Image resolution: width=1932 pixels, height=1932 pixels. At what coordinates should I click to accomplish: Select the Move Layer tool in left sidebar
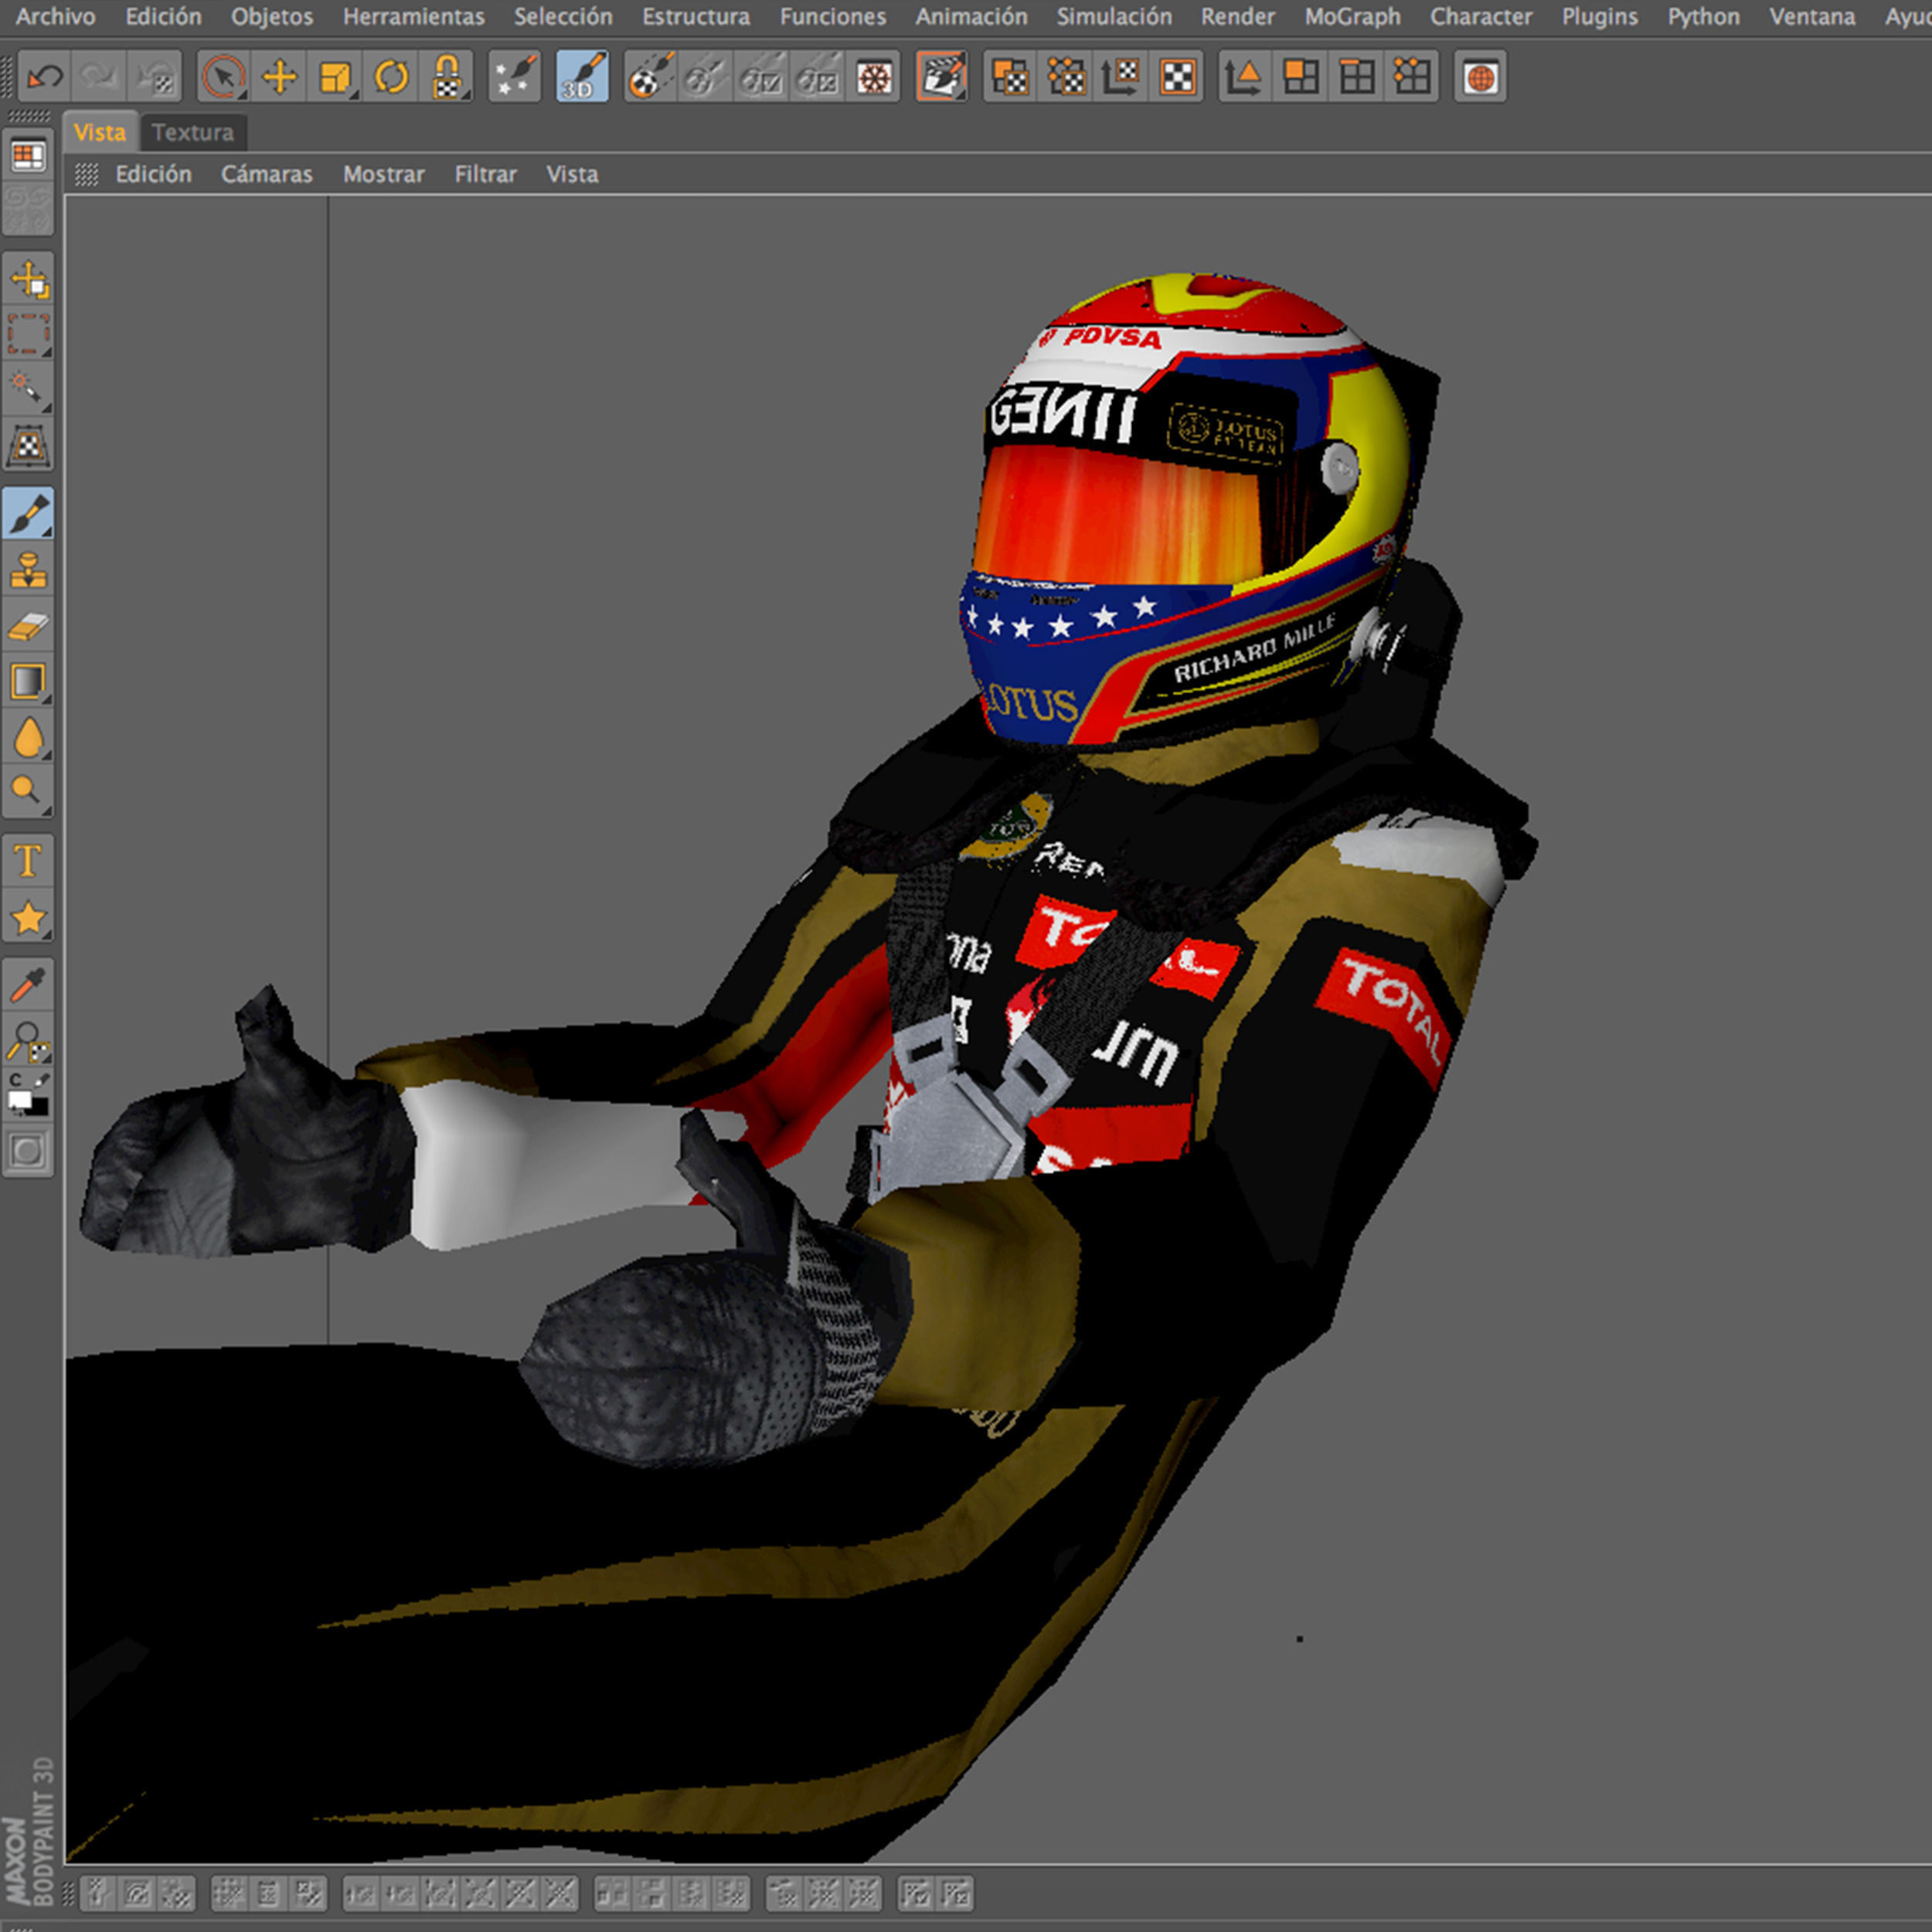[28, 280]
